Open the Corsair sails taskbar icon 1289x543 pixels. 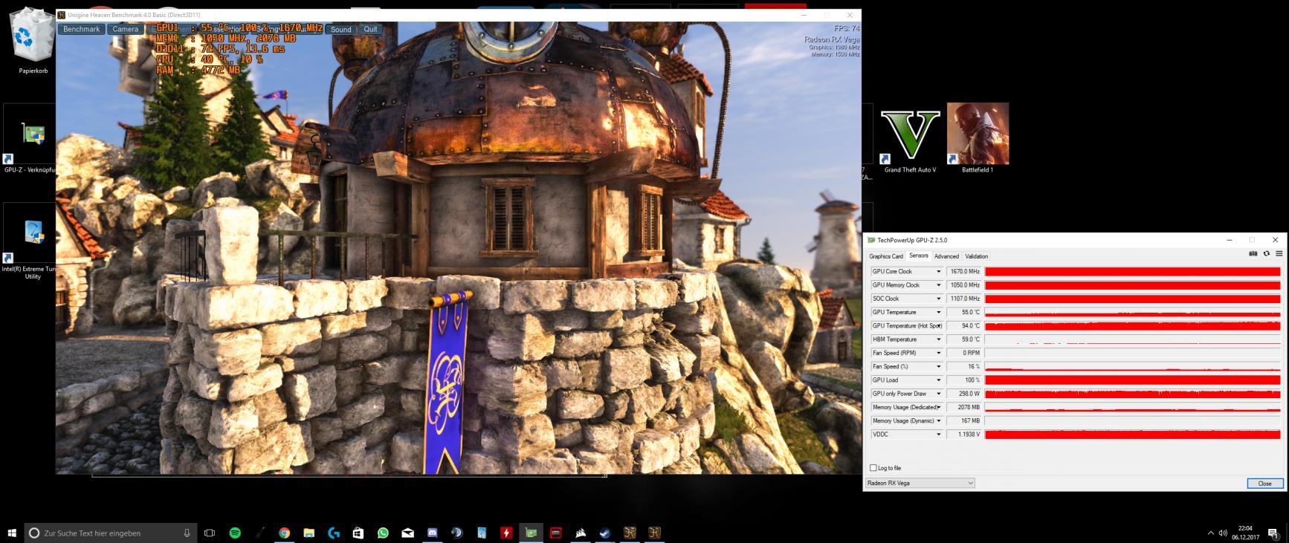580,533
